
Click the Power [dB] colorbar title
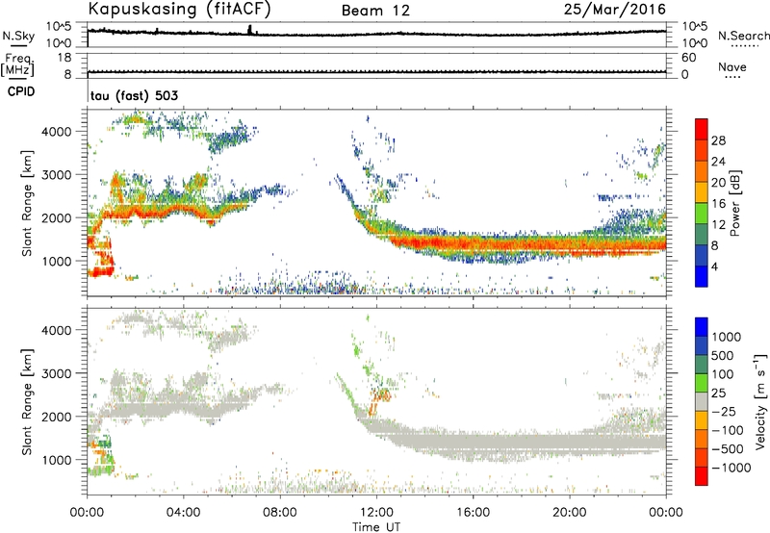735,203
